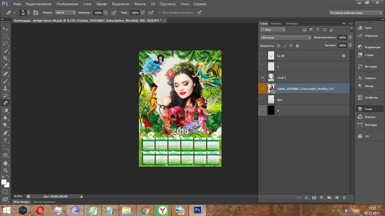Delete the selected layer with trash icon

pyautogui.click(x=344, y=198)
